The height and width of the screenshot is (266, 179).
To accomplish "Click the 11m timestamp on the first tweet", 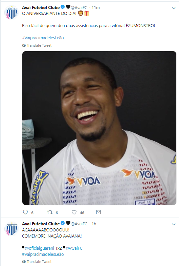I will tap(95, 8).
